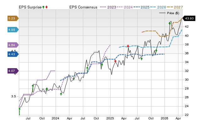The width and height of the screenshot is (201, 120).
Task: Click the green surprise marker after Apr 2024
Action: pyautogui.click(x=73, y=79)
